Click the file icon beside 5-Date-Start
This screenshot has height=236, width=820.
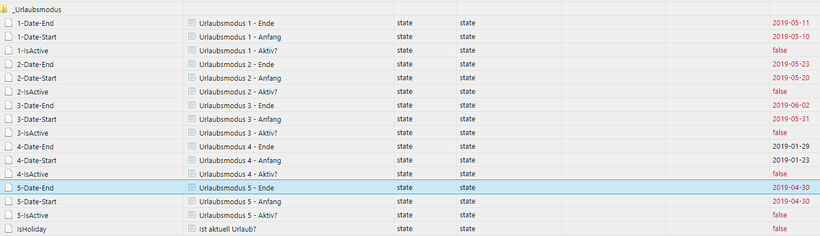[x=8, y=201]
